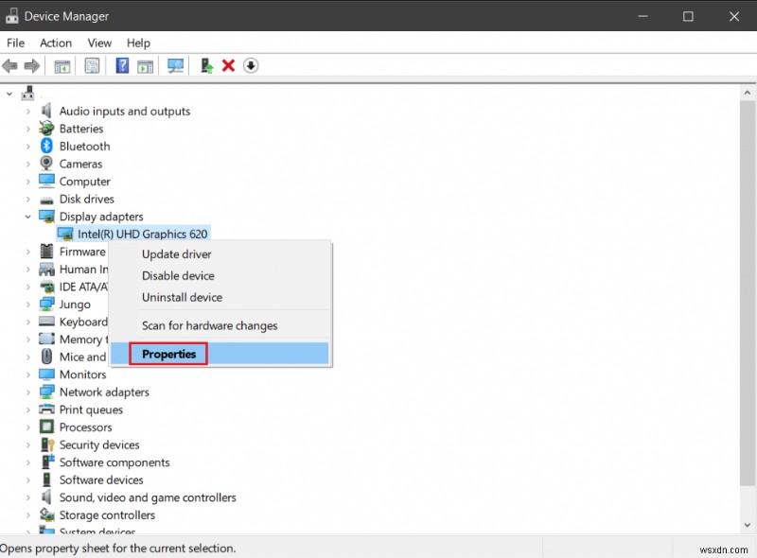Expand the Bluetooth category

[x=28, y=147]
